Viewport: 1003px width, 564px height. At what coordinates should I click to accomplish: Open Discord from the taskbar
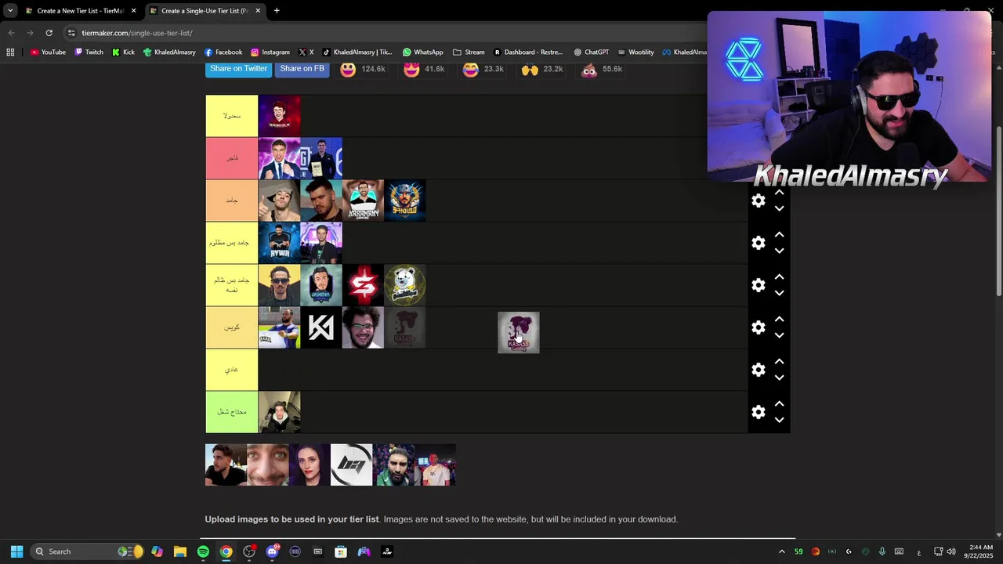click(272, 551)
